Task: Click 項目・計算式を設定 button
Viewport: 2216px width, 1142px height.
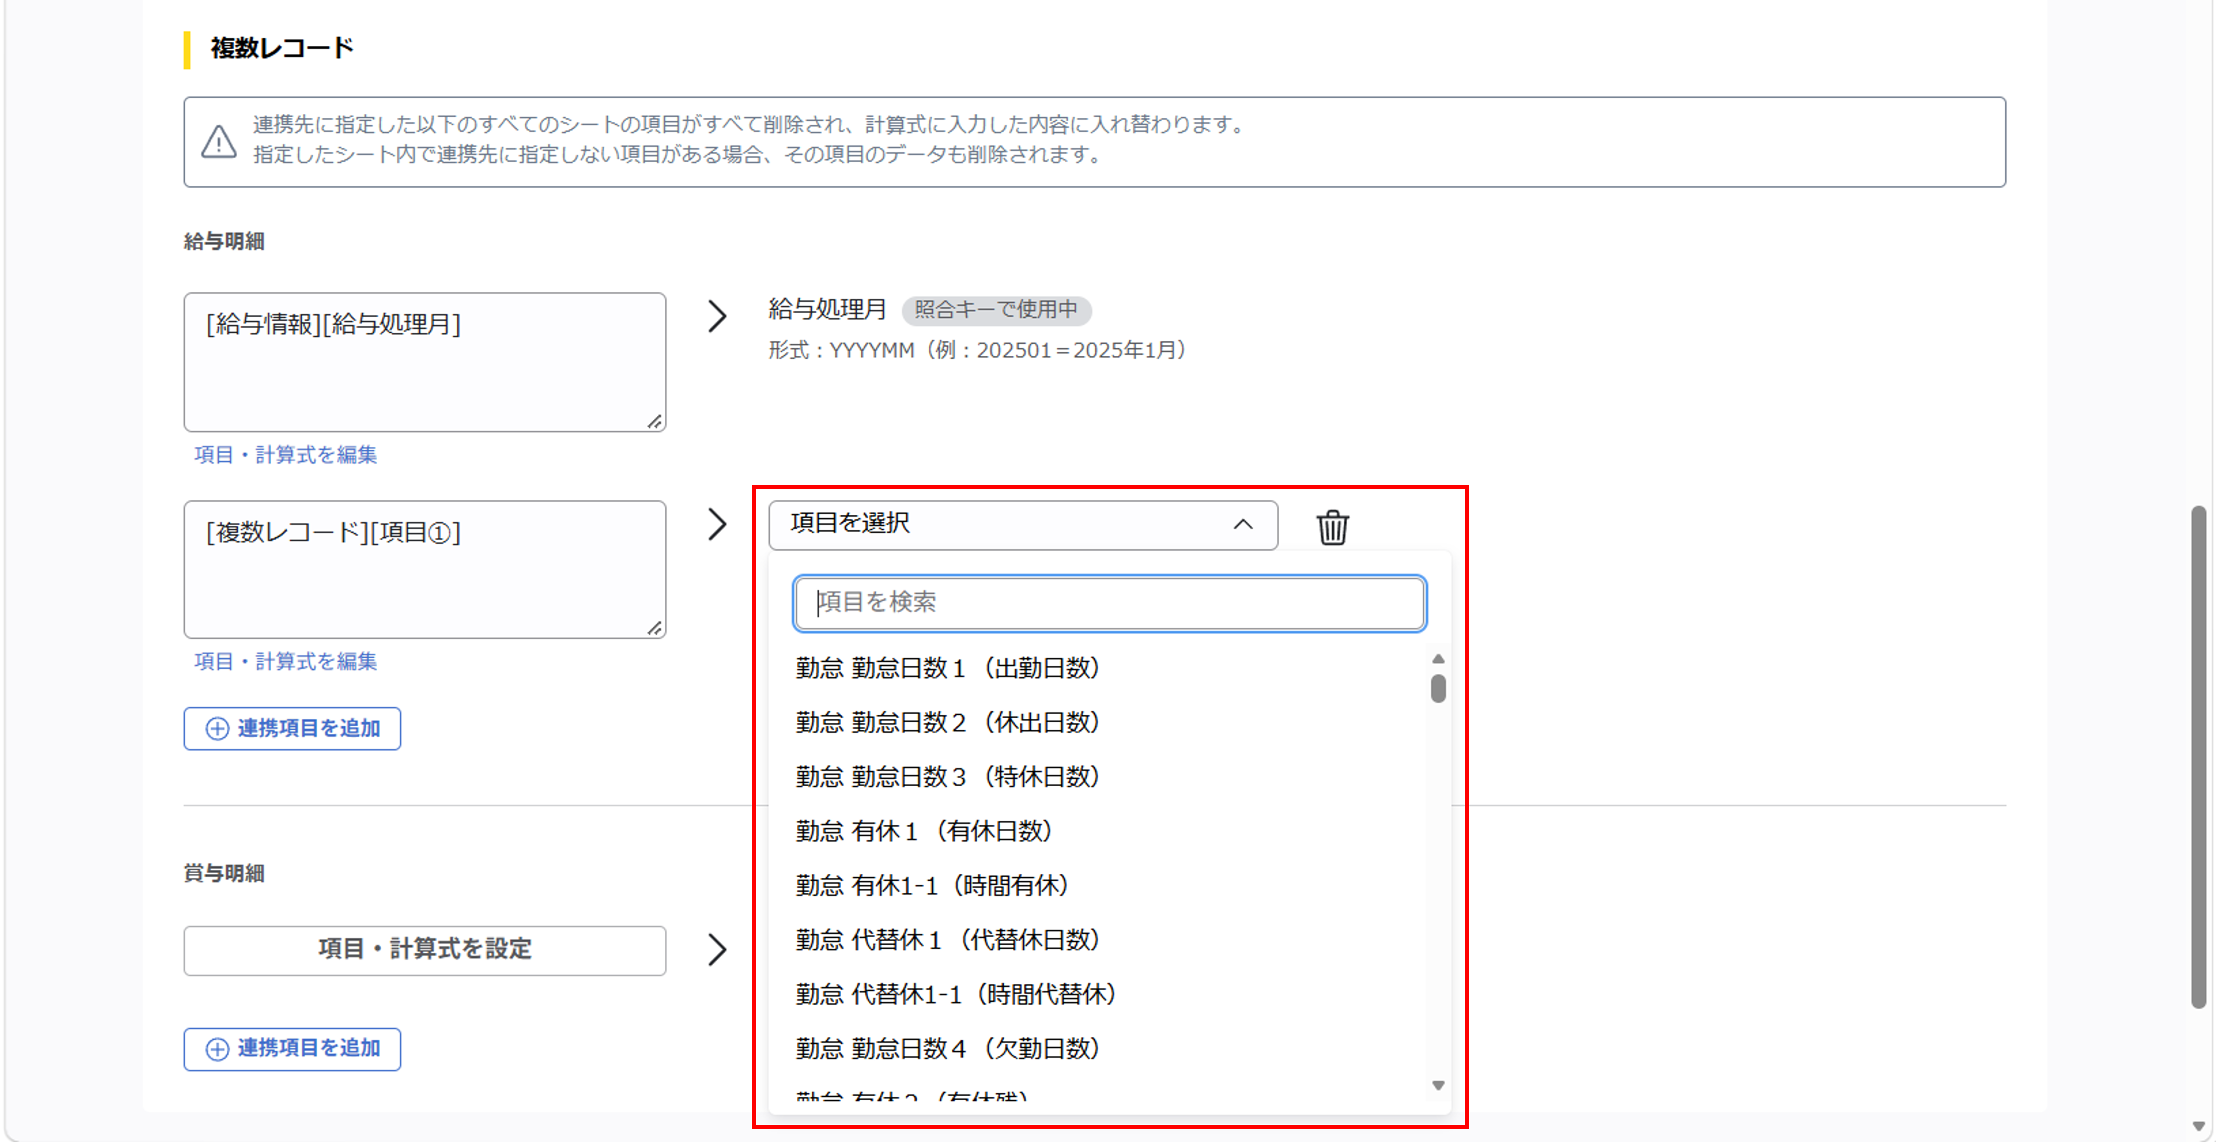Action: (424, 949)
